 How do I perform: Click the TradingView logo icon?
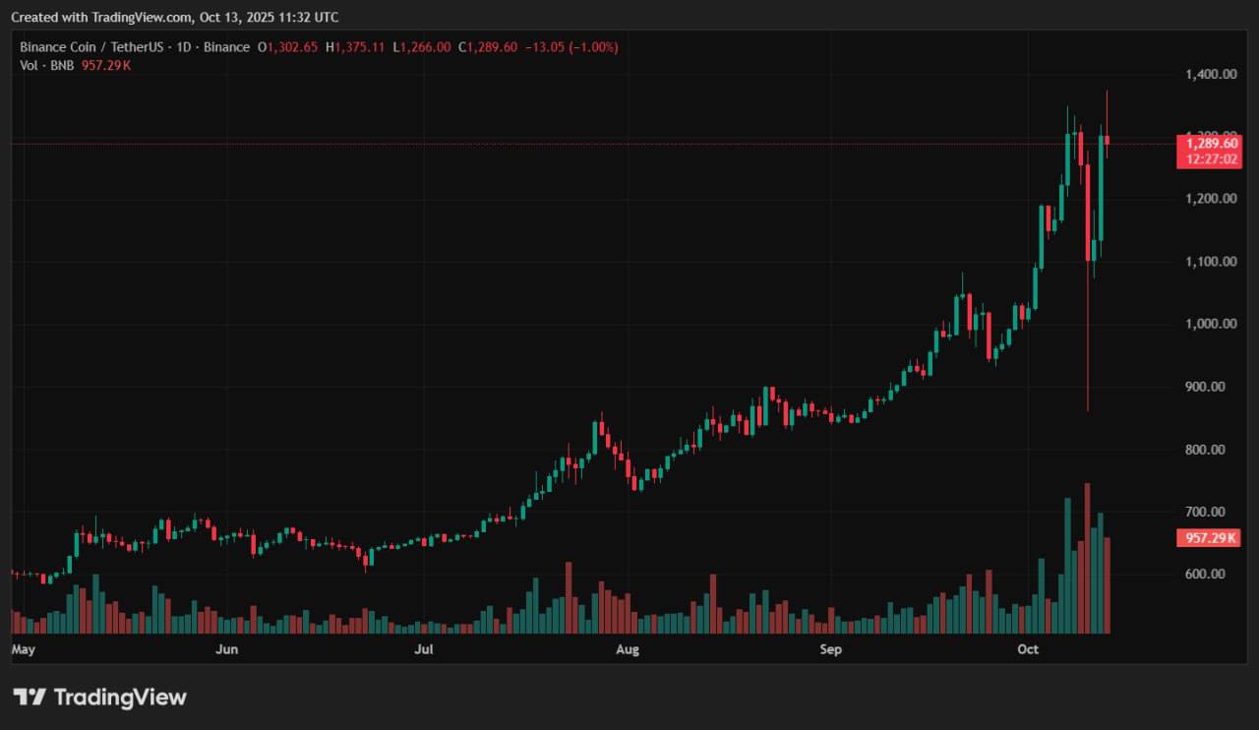29,698
